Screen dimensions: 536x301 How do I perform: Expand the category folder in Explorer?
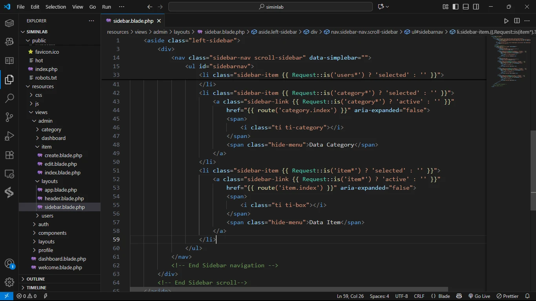(x=51, y=129)
